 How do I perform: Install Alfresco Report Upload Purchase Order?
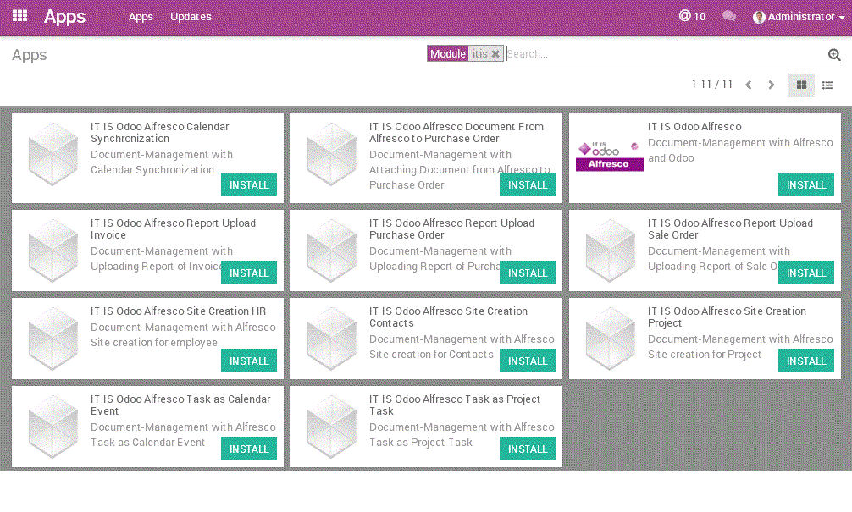528,273
